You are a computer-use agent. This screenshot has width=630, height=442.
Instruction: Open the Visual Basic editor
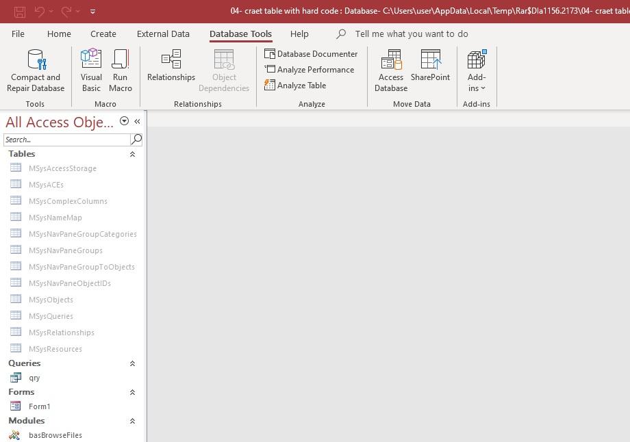tap(91, 70)
